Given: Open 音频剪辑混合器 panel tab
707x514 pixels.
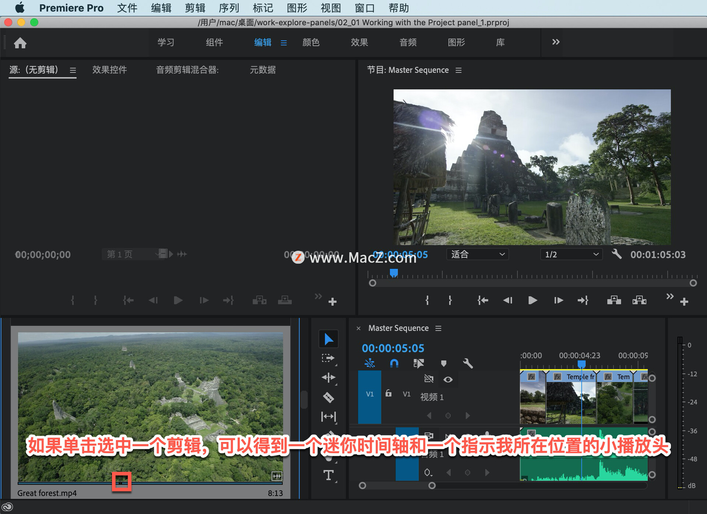Looking at the screenshot, I should (x=187, y=70).
